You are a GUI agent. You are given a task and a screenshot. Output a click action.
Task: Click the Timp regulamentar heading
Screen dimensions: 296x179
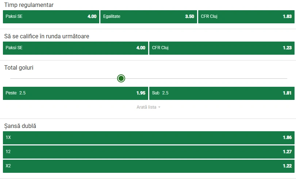coord(29,5)
